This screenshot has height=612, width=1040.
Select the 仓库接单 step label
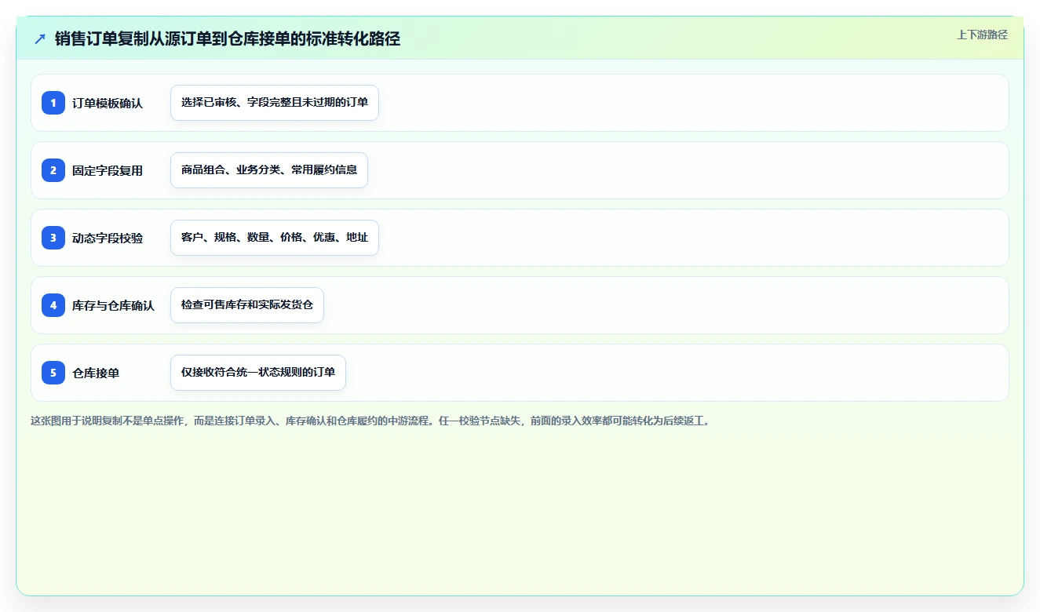tap(96, 373)
